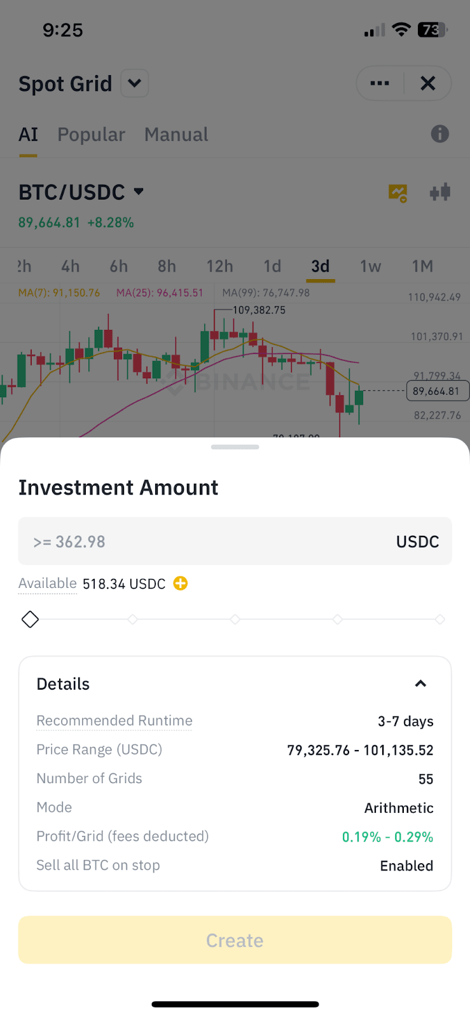The width and height of the screenshot is (470, 1017).
Task: Open the BTC/USDC pair selector
Action: 81,192
